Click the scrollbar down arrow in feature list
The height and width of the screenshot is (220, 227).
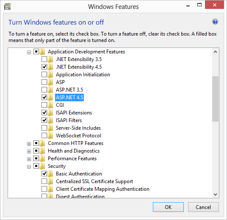tap(215, 195)
